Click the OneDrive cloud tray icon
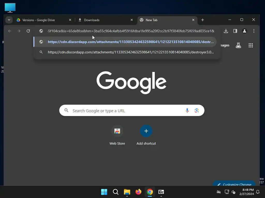The image size is (265, 198). tap(219, 192)
